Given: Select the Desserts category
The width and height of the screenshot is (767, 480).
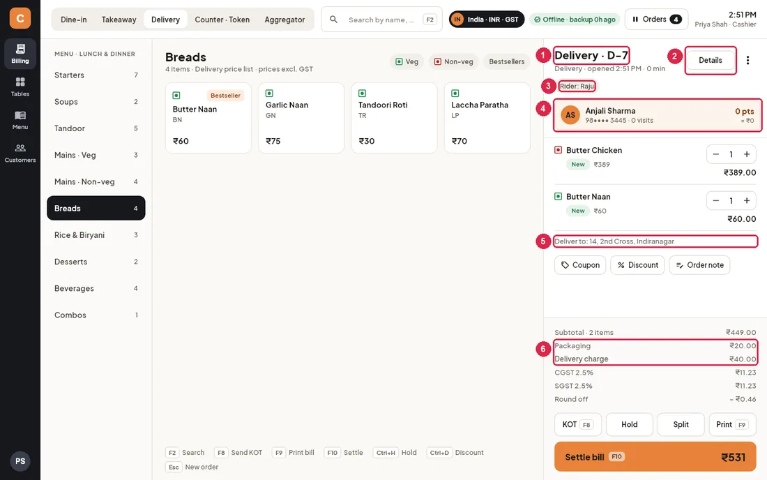Looking at the screenshot, I should click(96, 262).
